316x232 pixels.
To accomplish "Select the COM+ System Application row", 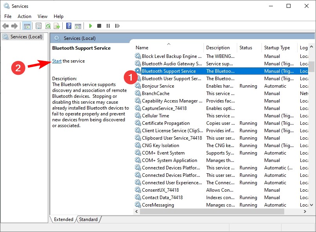I will tap(221, 160).
